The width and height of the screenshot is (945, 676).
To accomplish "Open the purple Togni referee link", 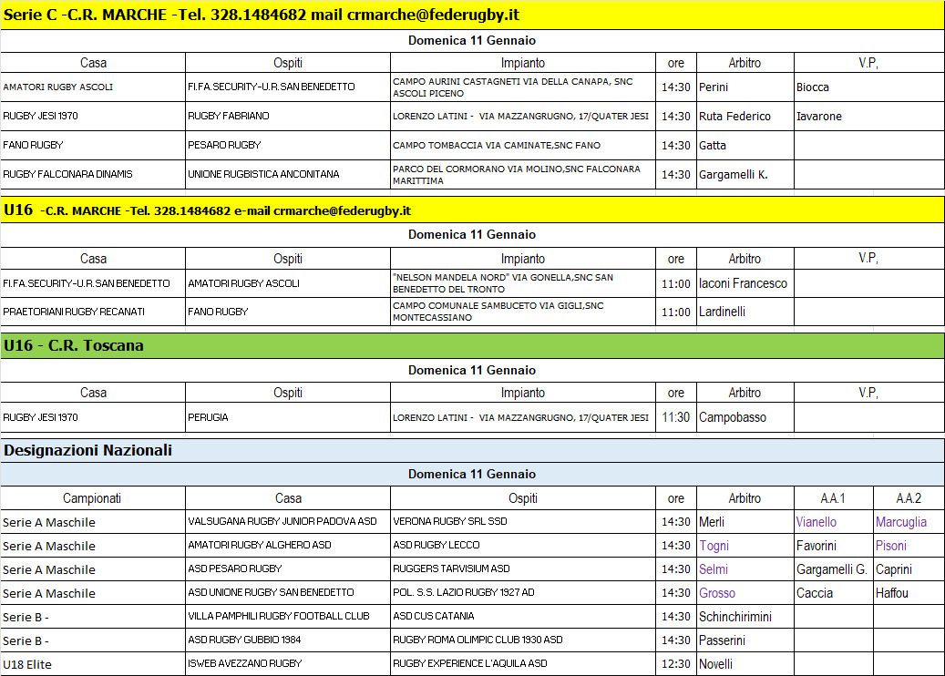I will (x=714, y=546).
